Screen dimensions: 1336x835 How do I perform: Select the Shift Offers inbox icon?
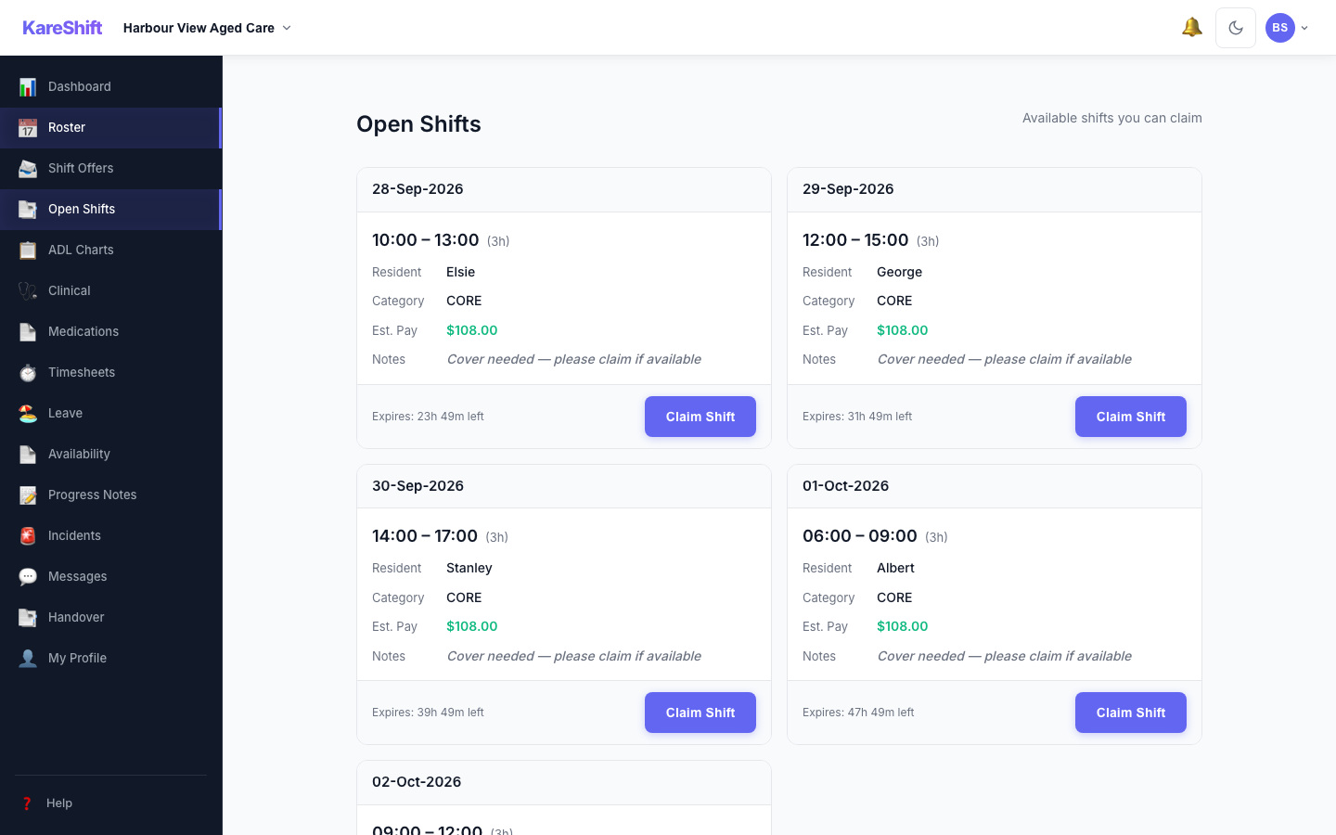click(28, 168)
